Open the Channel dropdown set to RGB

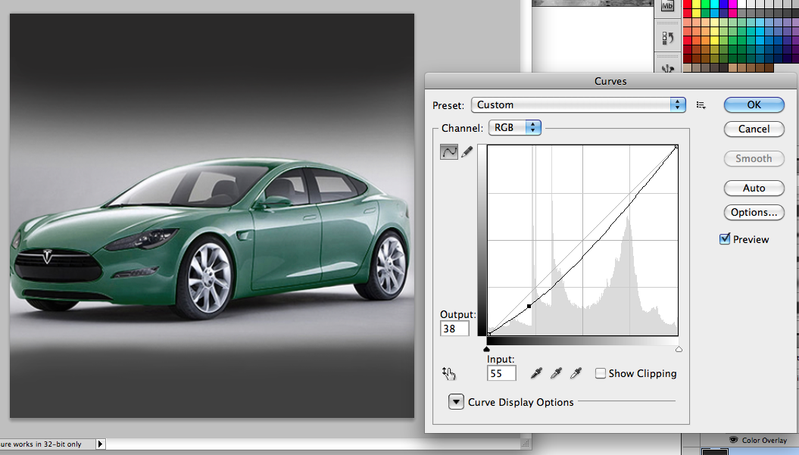click(x=515, y=127)
